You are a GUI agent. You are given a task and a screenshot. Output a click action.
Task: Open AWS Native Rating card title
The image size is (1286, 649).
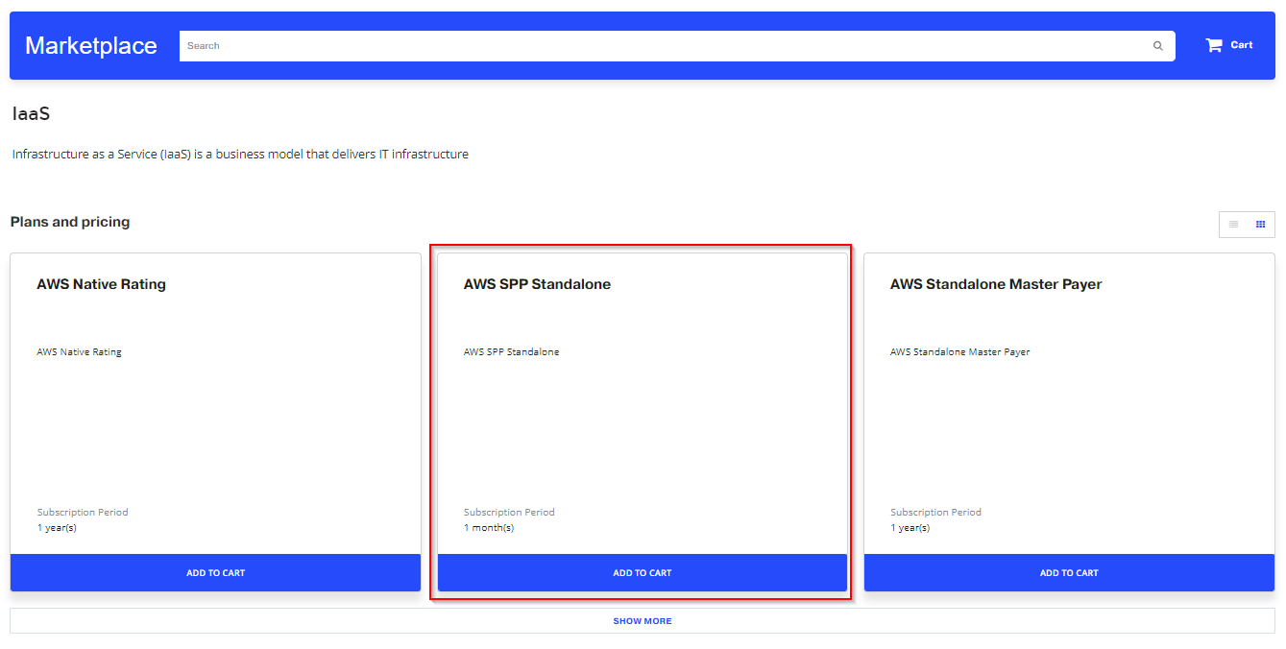(x=102, y=284)
